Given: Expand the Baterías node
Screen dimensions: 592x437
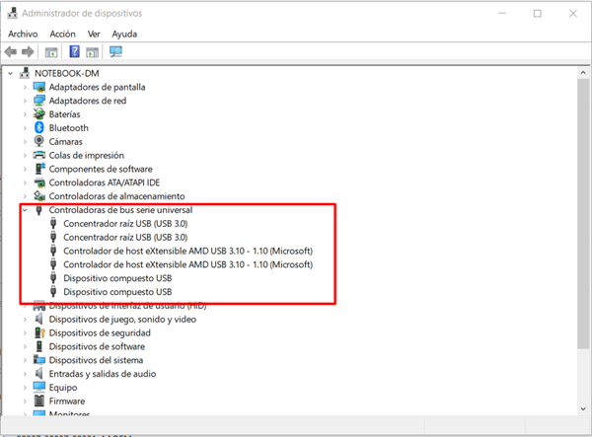Looking at the screenshot, I should pyautogui.click(x=25, y=114).
